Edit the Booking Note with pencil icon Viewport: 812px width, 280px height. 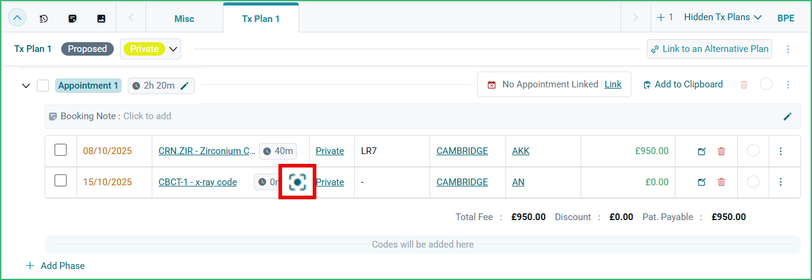point(788,116)
